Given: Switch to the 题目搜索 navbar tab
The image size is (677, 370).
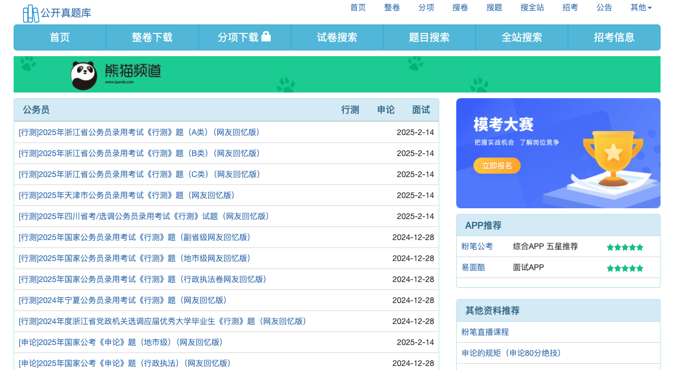Looking at the screenshot, I should pos(429,37).
